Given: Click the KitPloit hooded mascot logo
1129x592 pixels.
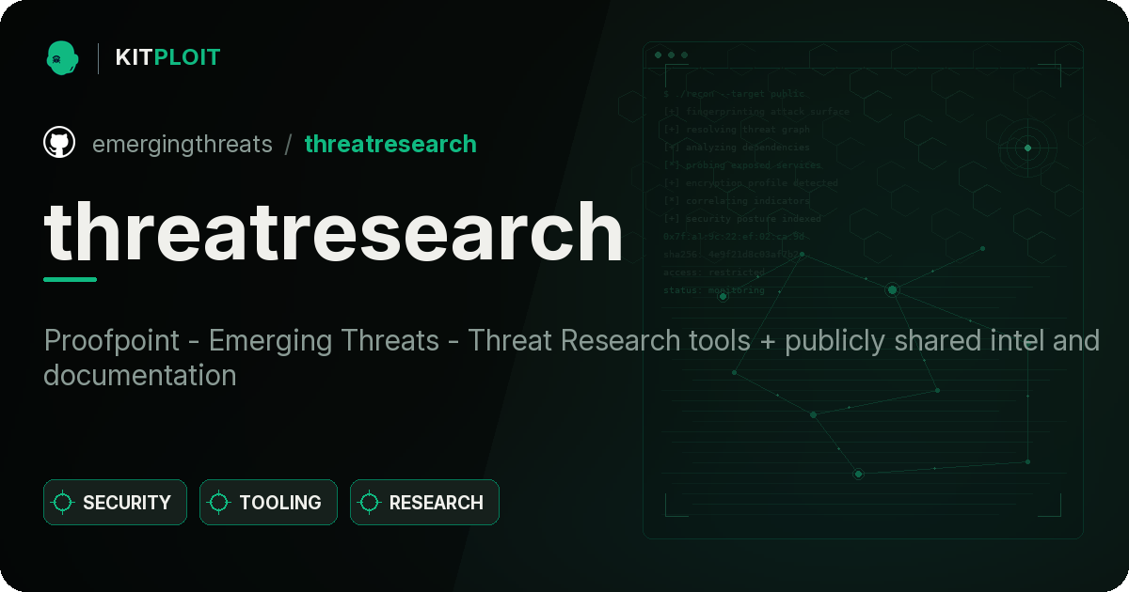Looking at the screenshot, I should point(61,57).
